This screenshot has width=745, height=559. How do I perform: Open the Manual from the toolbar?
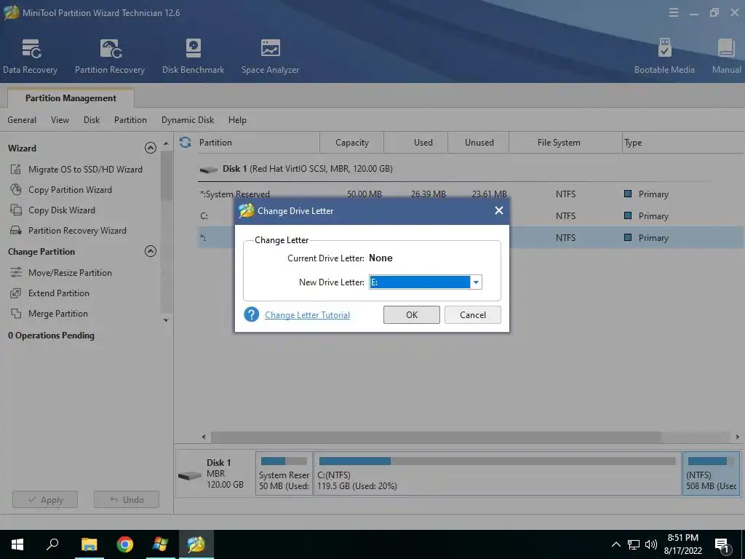coord(726,56)
